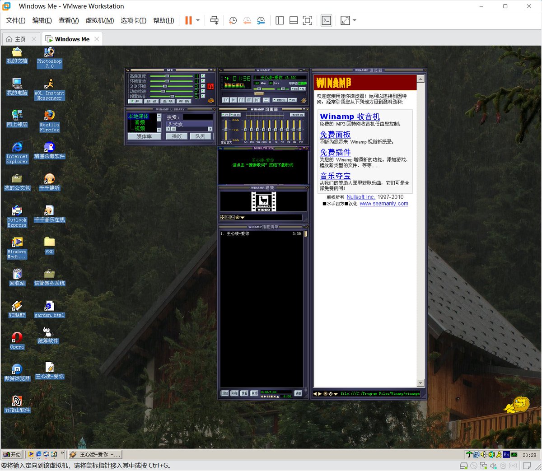Click the Library 媒体库 button
The image size is (542, 471).
[x=145, y=136]
